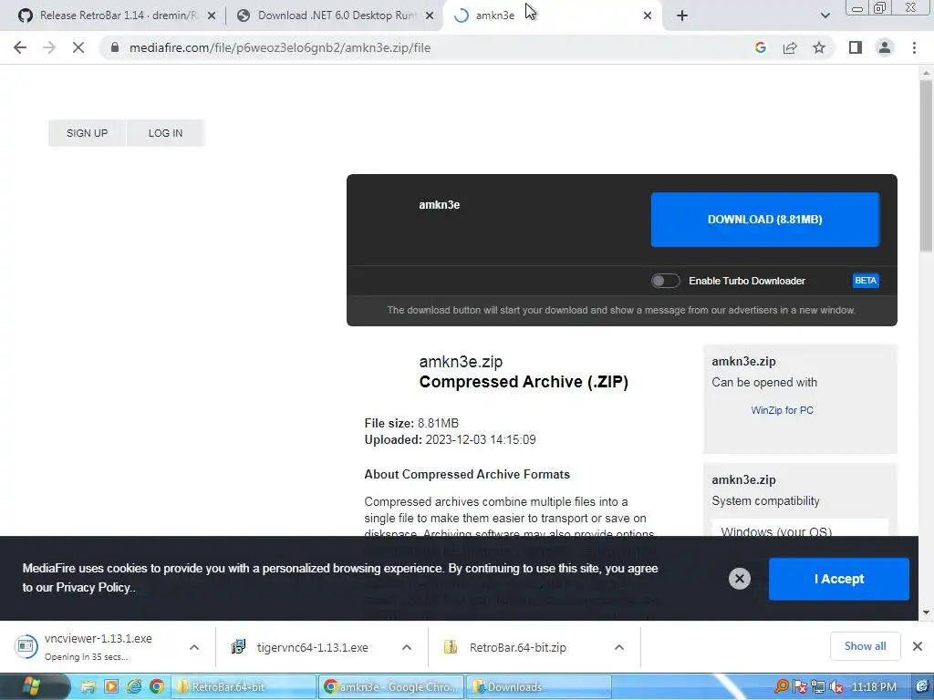Expand RetroBar.64-bit.zip download options

619,647
